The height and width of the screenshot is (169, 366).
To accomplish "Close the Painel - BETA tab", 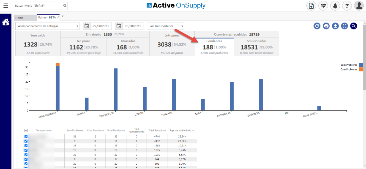I will [58, 17].
